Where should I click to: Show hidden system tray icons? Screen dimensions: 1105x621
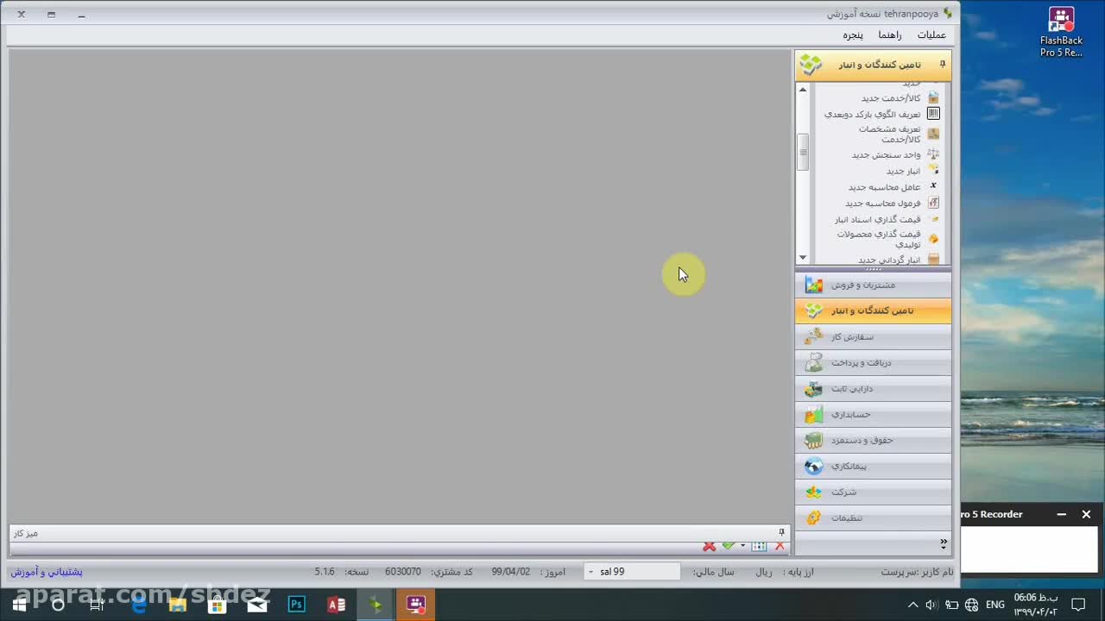pos(912,605)
